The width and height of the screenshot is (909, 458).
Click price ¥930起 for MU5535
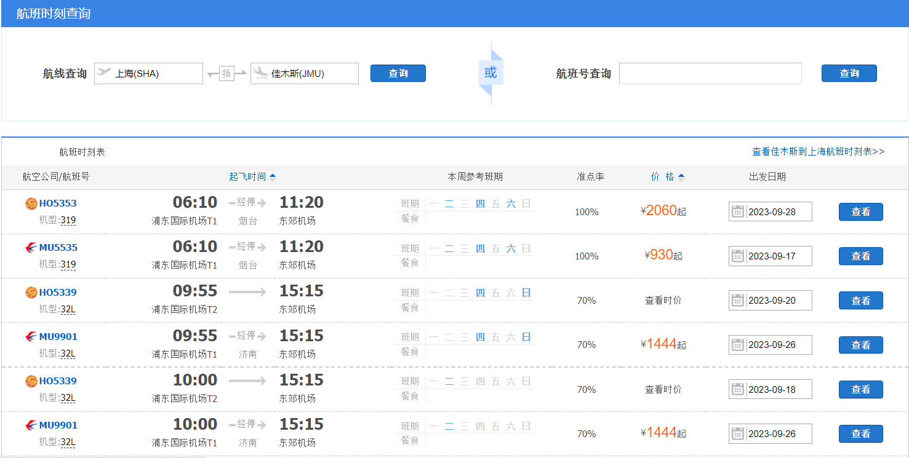click(x=663, y=255)
